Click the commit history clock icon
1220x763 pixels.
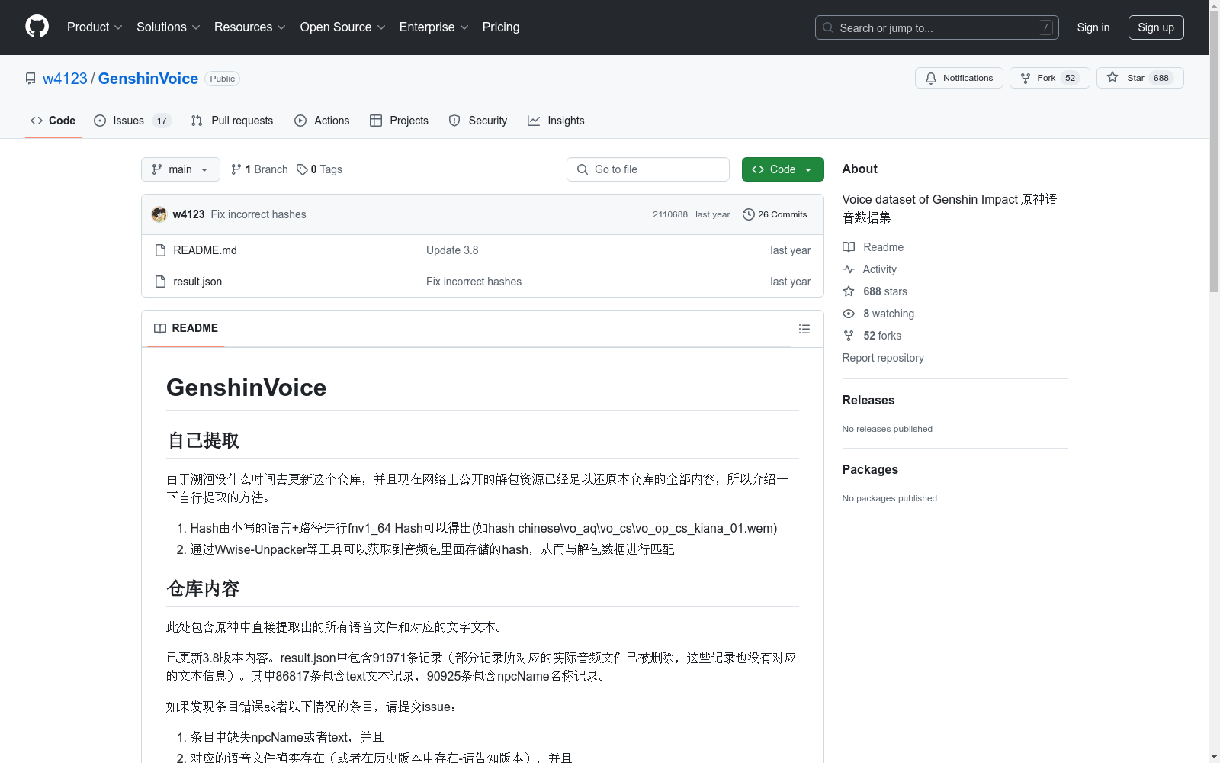click(749, 214)
